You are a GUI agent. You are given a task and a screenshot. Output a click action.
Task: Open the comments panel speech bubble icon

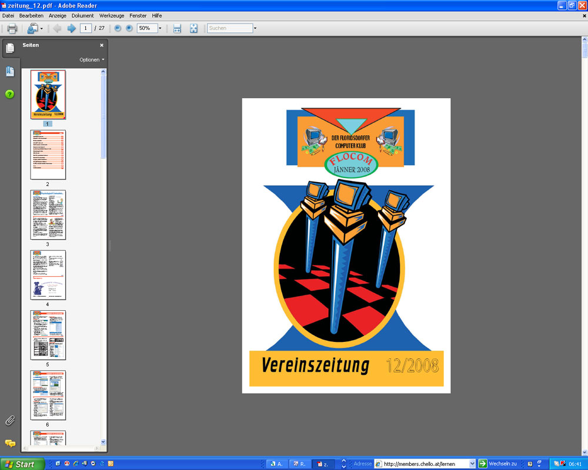[10, 444]
